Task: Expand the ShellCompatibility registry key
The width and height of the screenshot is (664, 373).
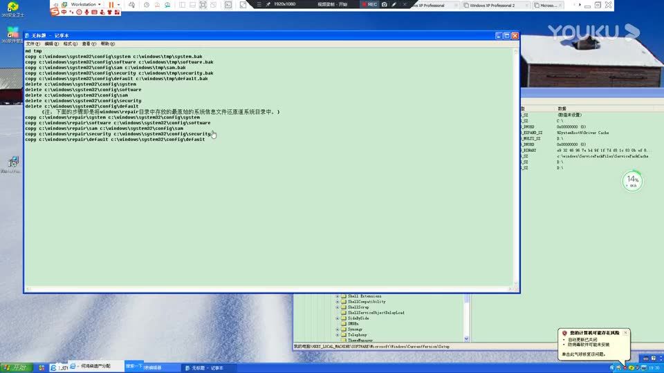Action: [x=338, y=302]
